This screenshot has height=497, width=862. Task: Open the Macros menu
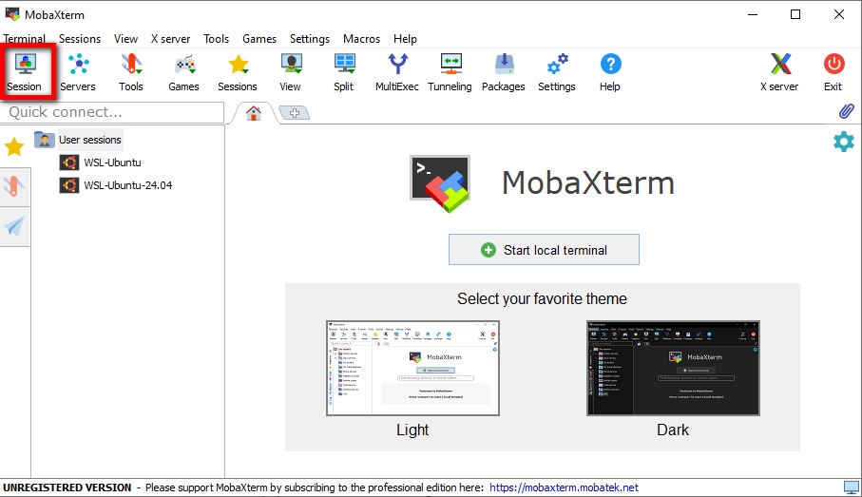361,39
